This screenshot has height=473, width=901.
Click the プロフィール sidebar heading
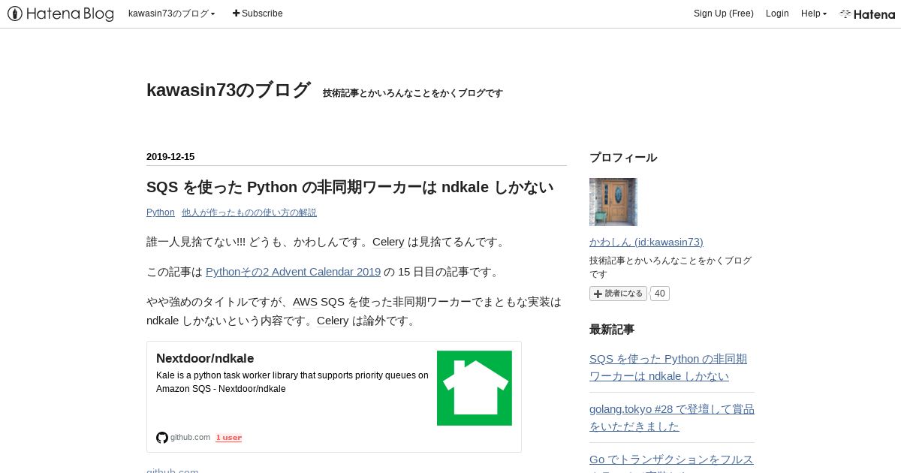coord(623,158)
